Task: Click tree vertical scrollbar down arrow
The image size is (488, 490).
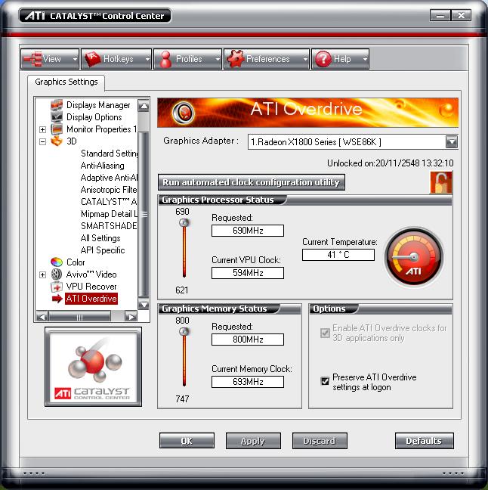Action: point(144,305)
